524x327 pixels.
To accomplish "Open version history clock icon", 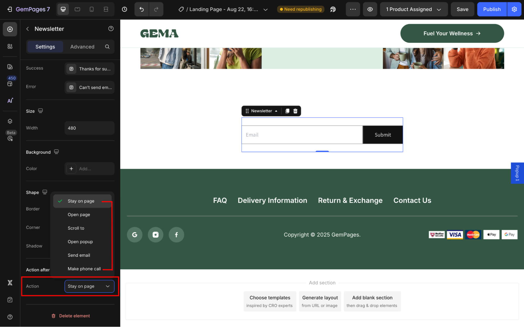I will tap(125, 9).
